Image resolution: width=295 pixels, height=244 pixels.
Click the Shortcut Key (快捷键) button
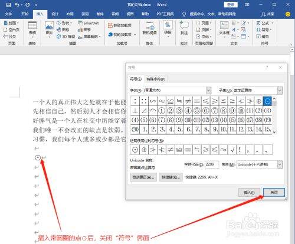point(171,177)
